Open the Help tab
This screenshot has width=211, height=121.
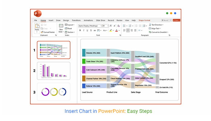(134, 20)
